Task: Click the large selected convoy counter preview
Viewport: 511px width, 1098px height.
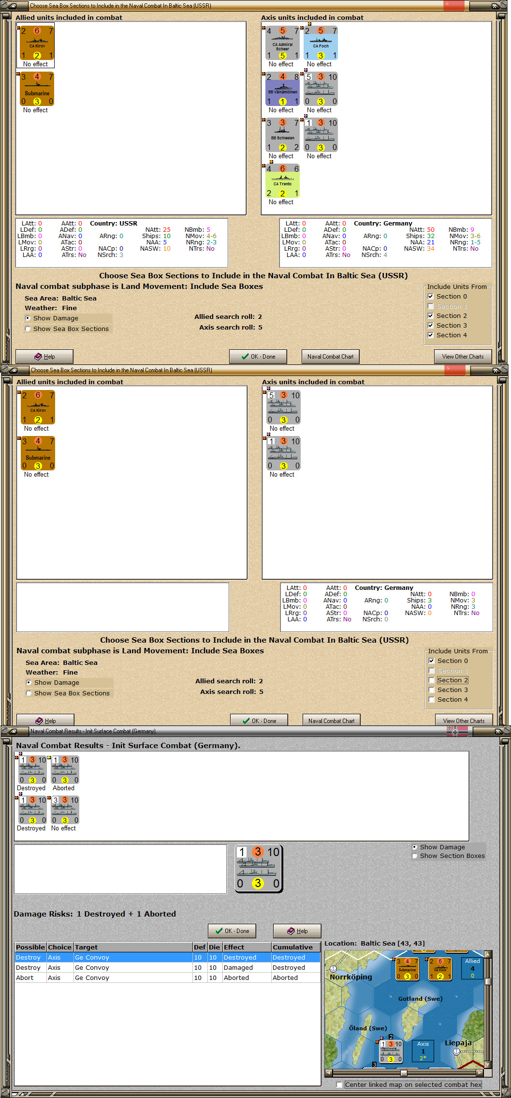Action: (x=258, y=869)
